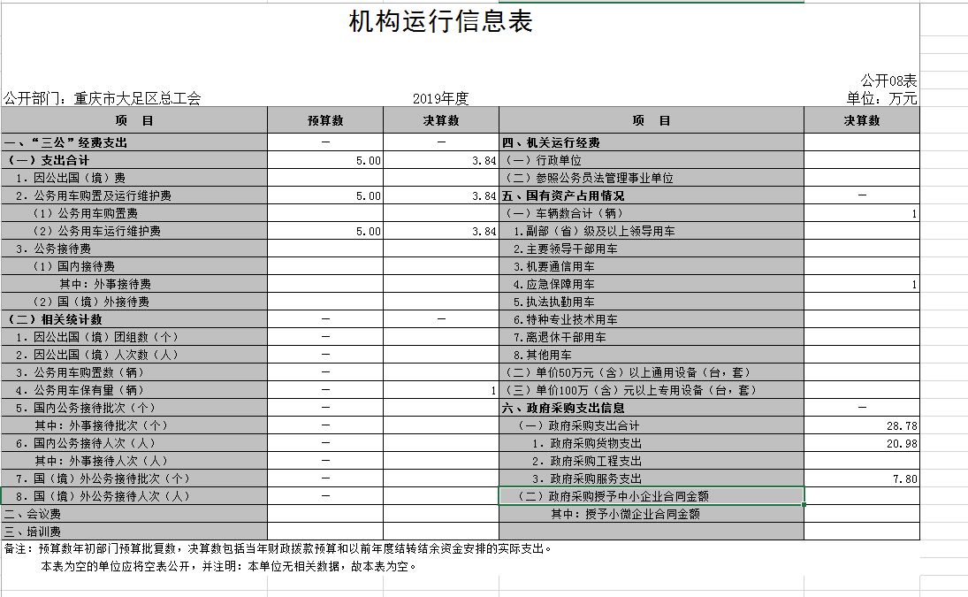Select （二）政府采购授予中小企业合同金额 cell
This screenshot has width=968, height=597.
coord(652,496)
